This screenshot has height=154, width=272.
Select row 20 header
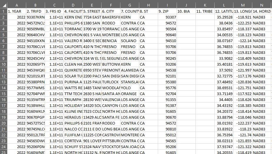tap(4, 123)
